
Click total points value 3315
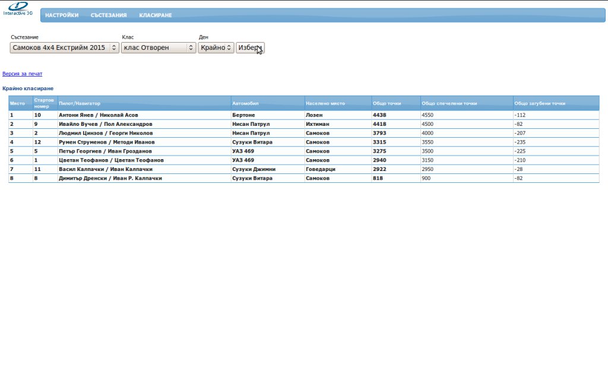(379, 142)
